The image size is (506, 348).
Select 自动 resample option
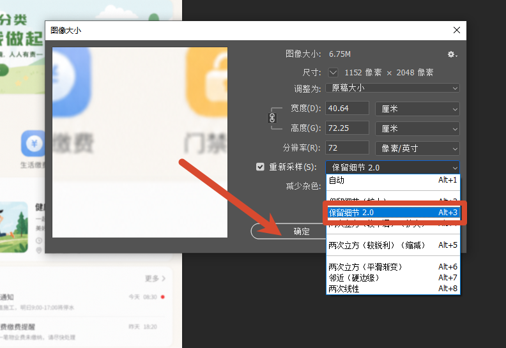coord(393,180)
